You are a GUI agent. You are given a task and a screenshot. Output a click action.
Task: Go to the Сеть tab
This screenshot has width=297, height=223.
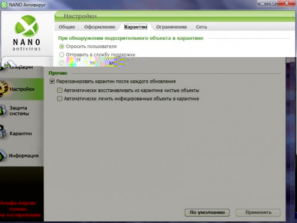pyautogui.click(x=201, y=27)
